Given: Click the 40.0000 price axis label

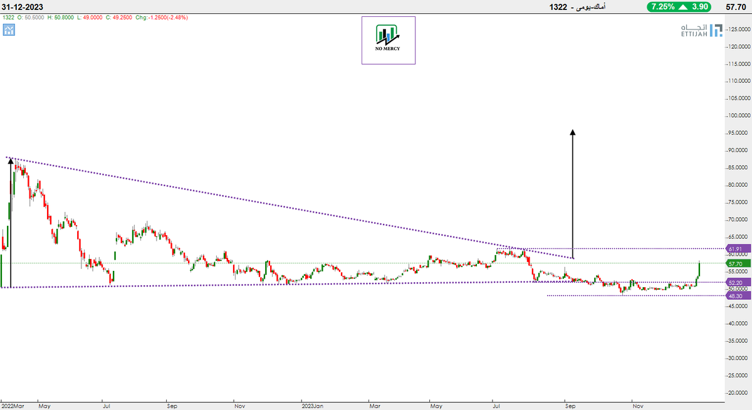Looking at the screenshot, I should tap(739, 324).
